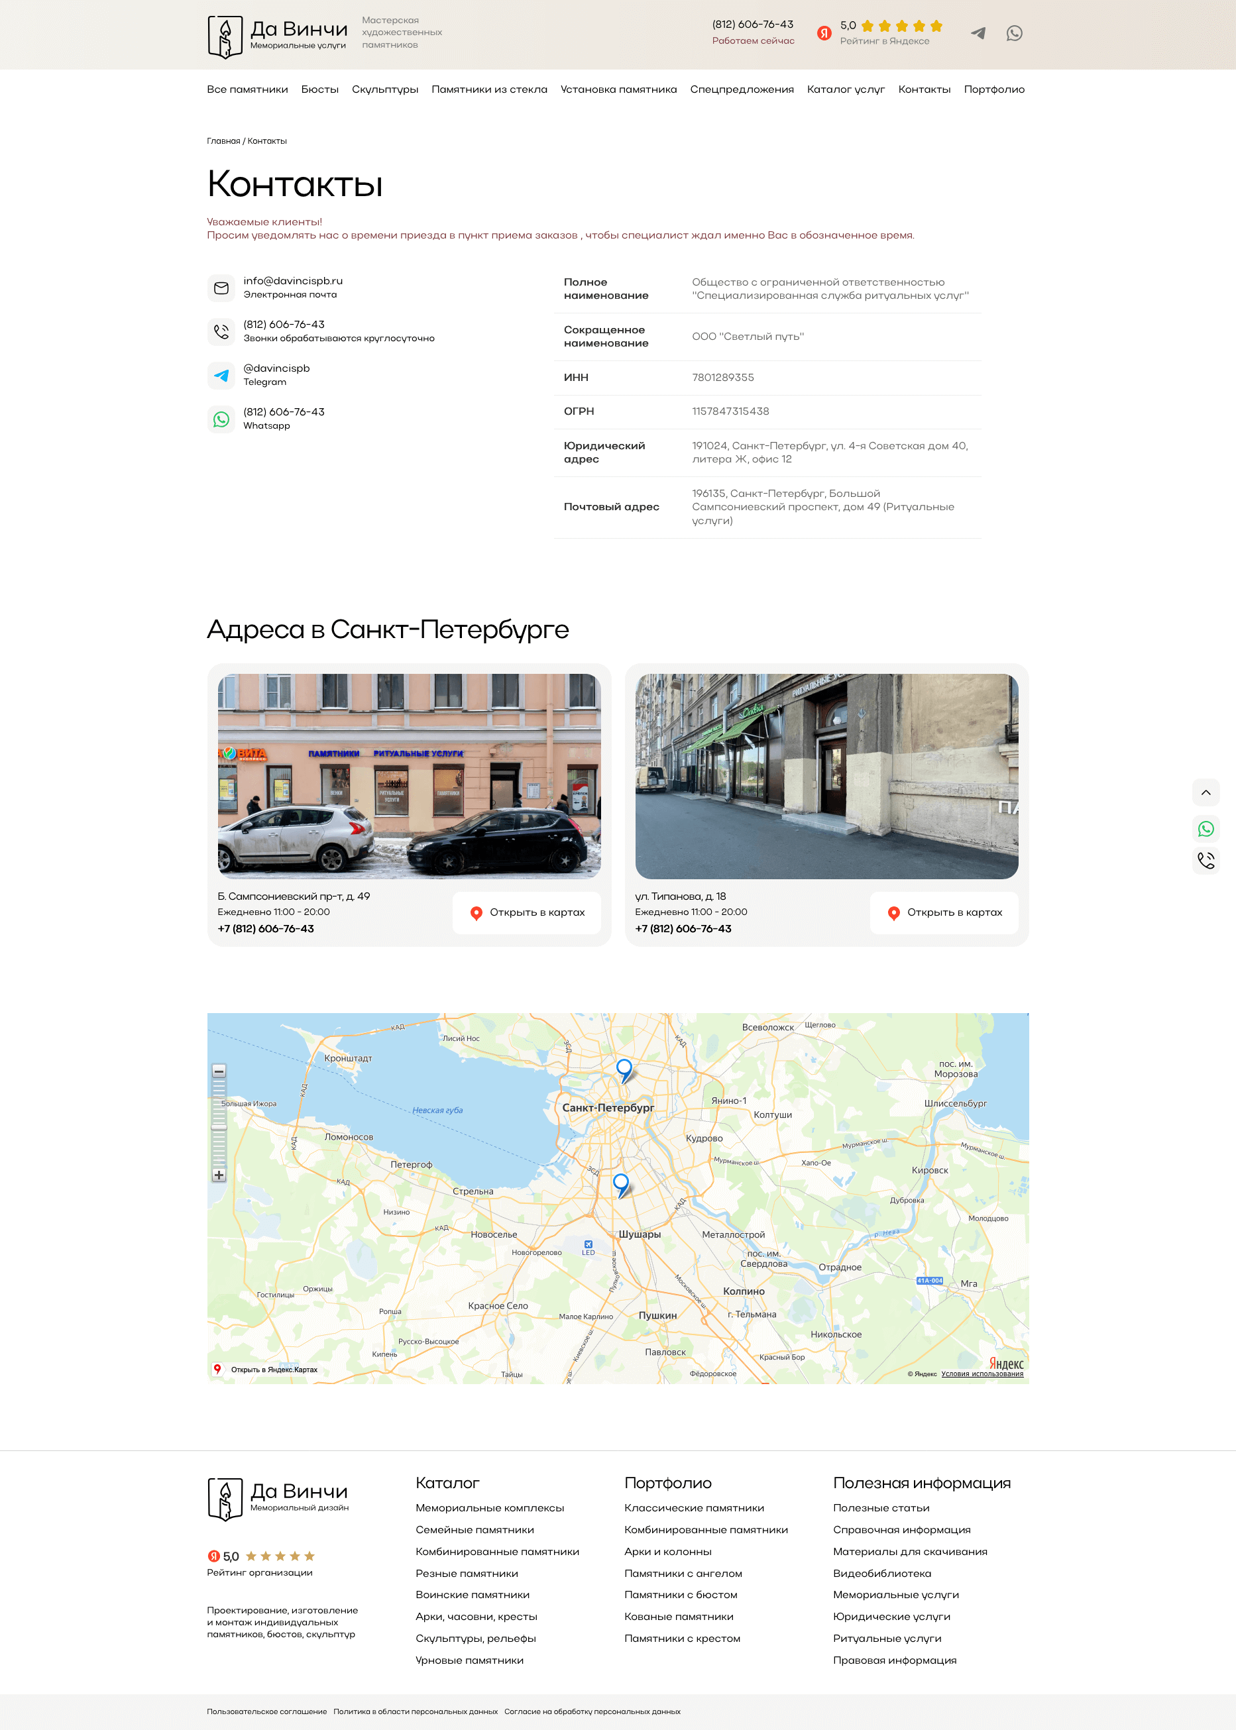Open Урновые памятники footer link
Viewport: 1236px width, 1730px height.
tap(469, 1661)
